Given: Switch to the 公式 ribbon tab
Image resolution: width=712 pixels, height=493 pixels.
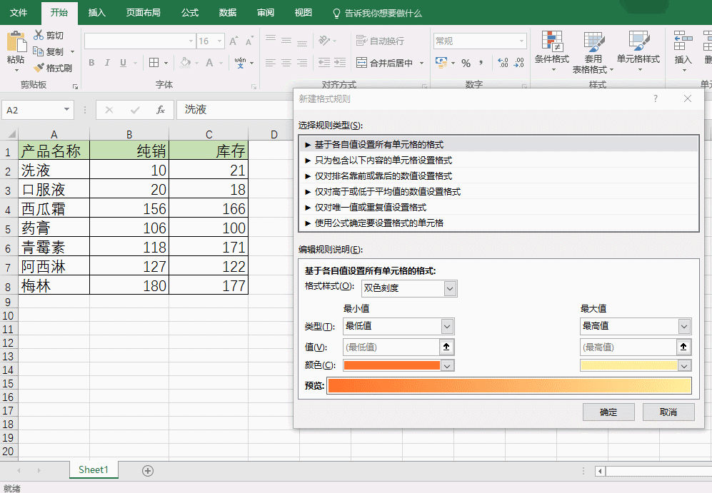Looking at the screenshot, I should tap(190, 13).
